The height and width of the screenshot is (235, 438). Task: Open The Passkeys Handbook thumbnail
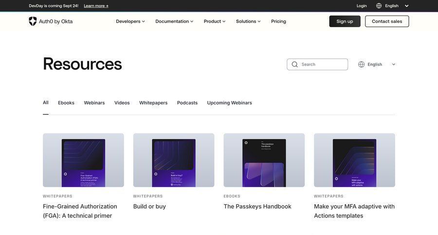[x=264, y=160]
